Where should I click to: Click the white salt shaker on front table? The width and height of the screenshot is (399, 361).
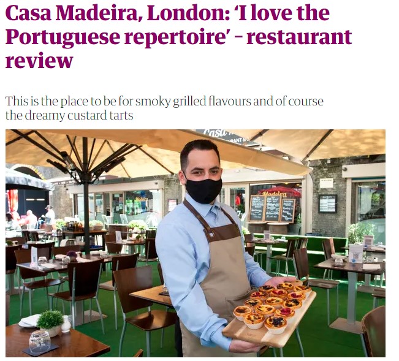point(66,324)
